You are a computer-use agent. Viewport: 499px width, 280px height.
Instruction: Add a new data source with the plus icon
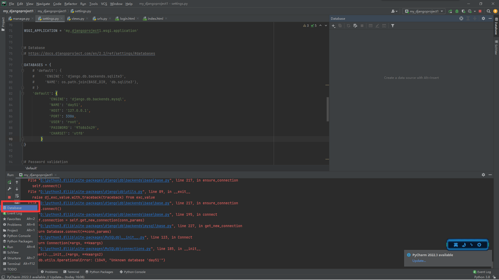coord(333,26)
